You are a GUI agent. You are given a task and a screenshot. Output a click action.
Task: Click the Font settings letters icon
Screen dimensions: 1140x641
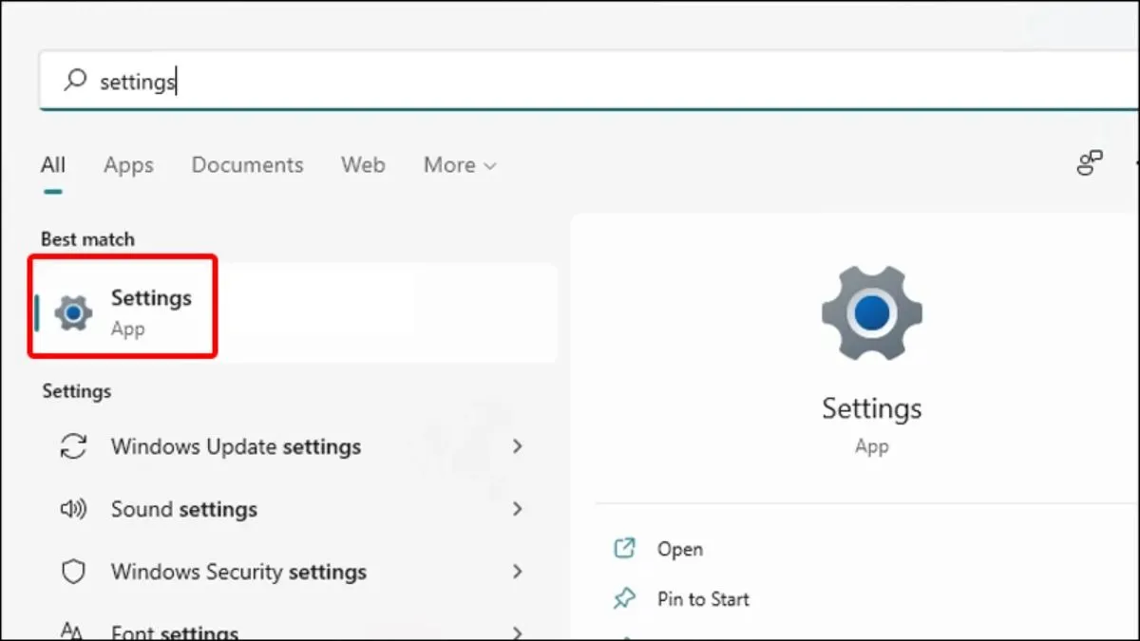point(73,631)
